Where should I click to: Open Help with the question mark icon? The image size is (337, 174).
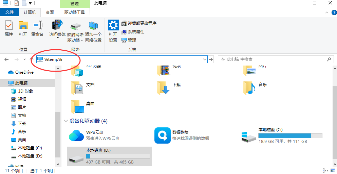pyautogui.click(x=334, y=13)
